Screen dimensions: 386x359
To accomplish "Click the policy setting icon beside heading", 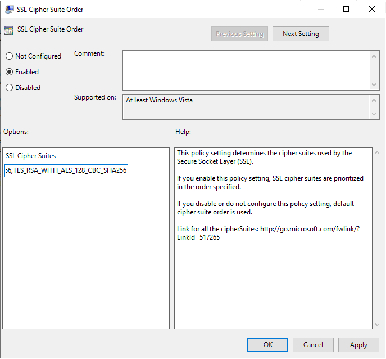I will pos(8,30).
